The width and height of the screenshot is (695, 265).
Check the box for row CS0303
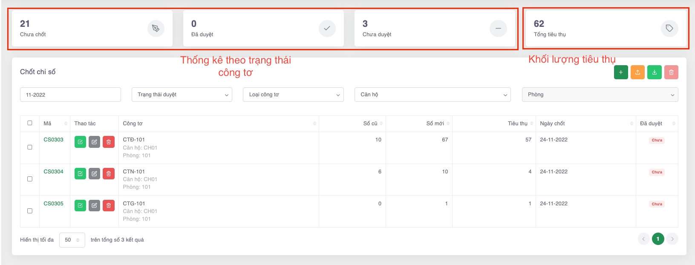click(x=30, y=147)
